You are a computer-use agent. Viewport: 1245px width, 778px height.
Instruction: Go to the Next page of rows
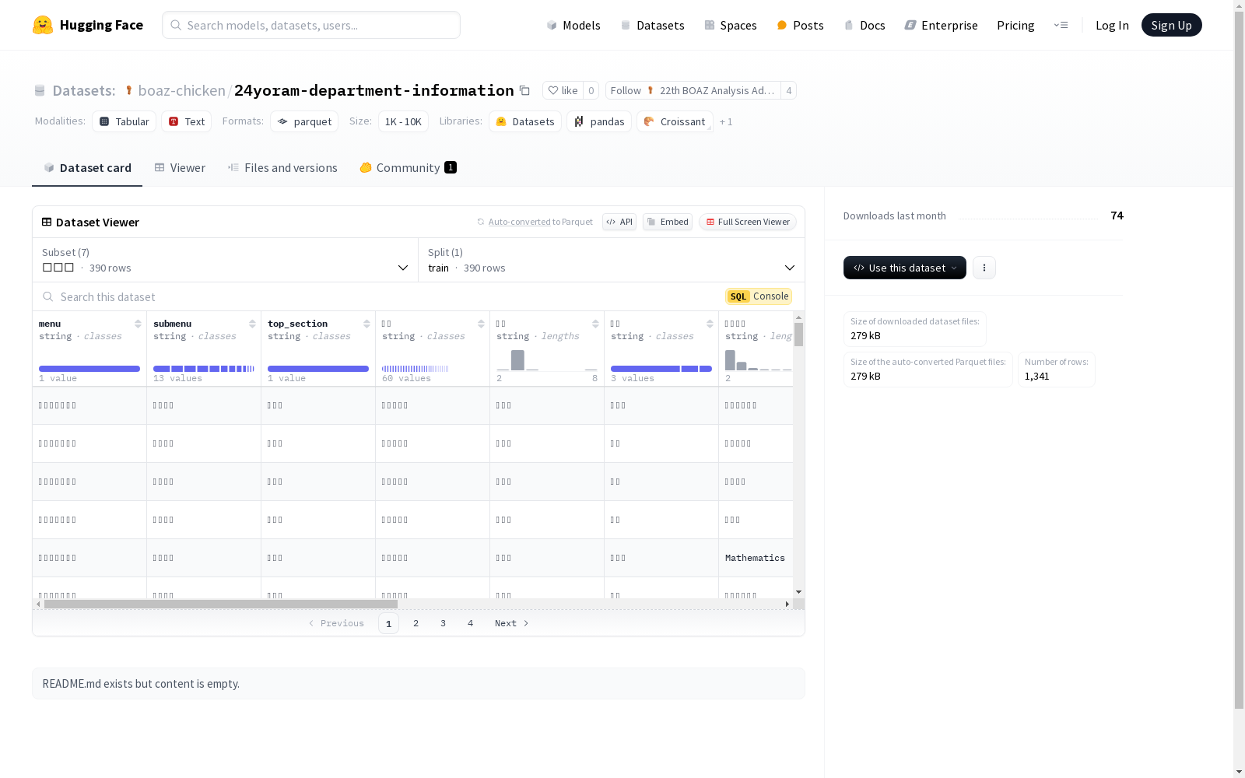pyautogui.click(x=512, y=623)
